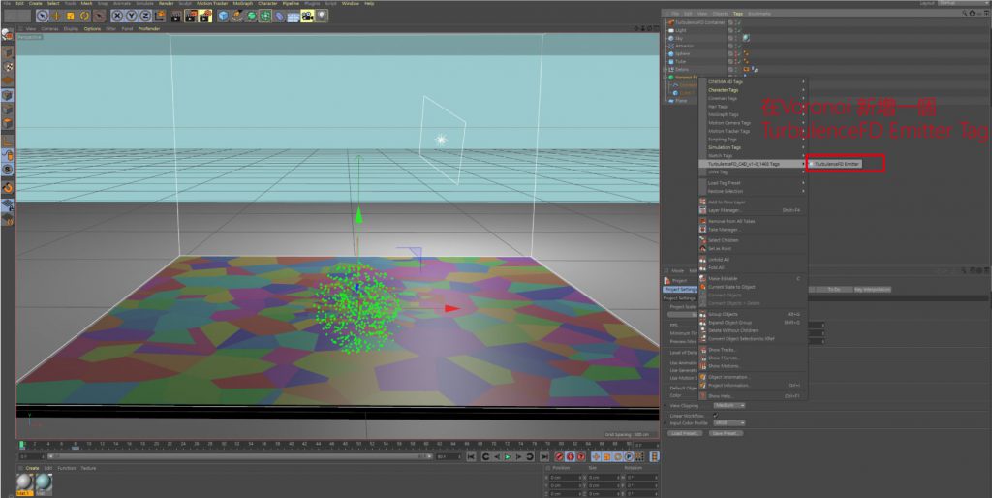
Task: Open the Simulation Tags submenu
Action: [724, 147]
